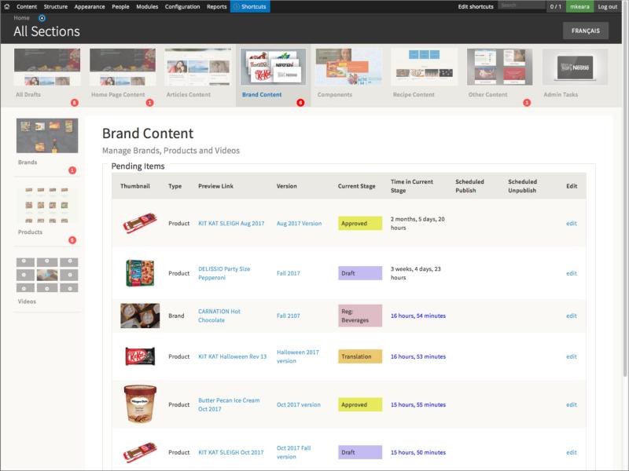
Task: Open the Recipe Content section thumbnail
Action: (425, 68)
